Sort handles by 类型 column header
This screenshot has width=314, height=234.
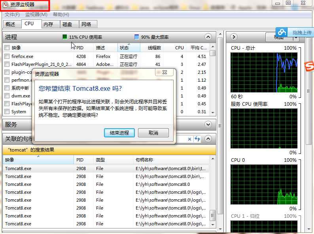(x=113, y=160)
